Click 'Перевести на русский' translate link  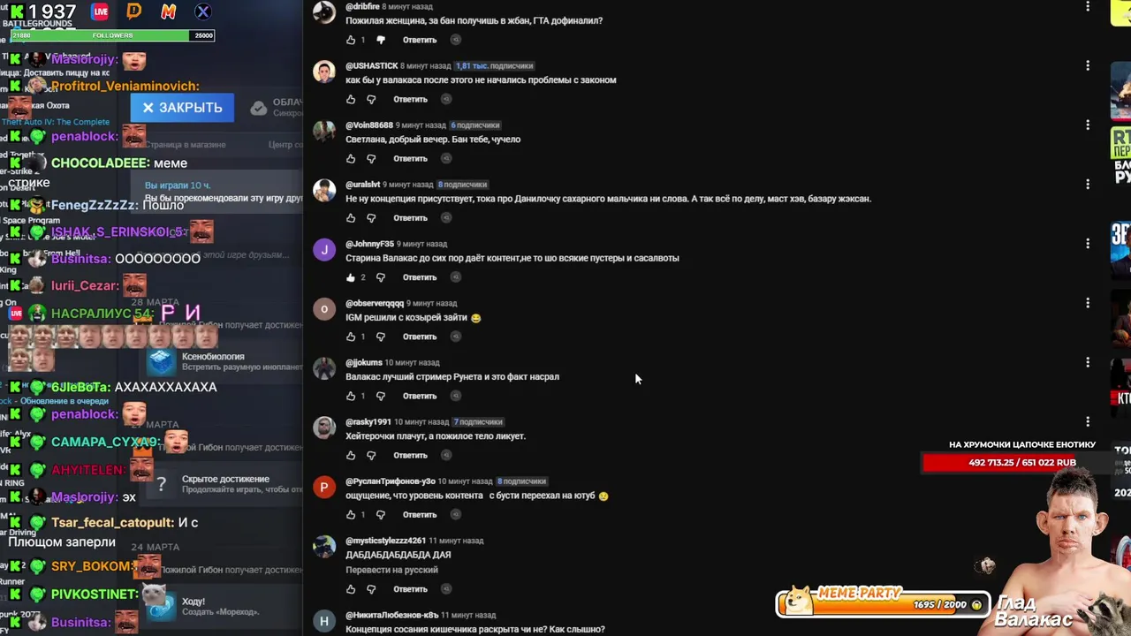coord(391,570)
